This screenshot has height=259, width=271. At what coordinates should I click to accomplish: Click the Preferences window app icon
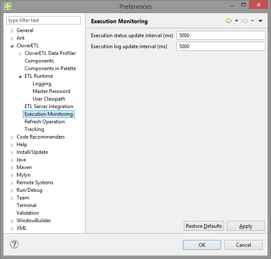8,6
